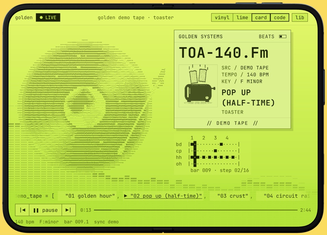Click the "POP UP (HALF-TIME)" track title
Viewport: 327px width, 235px height.
click(248, 98)
